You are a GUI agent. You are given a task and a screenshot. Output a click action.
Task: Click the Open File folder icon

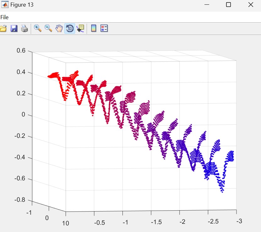coord(3,29)
